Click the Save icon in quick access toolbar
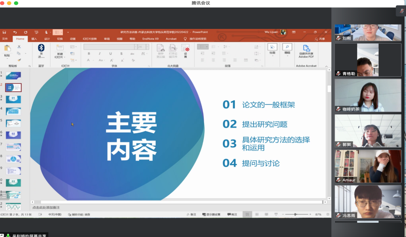 (4, 32)
